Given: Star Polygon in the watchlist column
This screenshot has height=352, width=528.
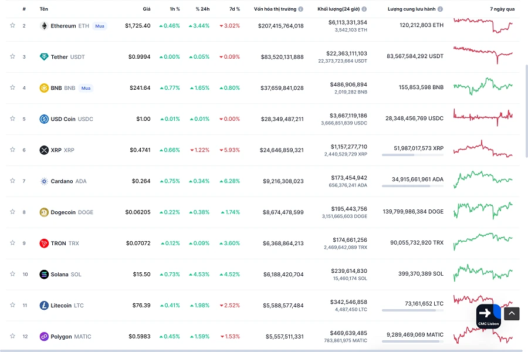Looking at the screenshot, I should pos(12,336).
